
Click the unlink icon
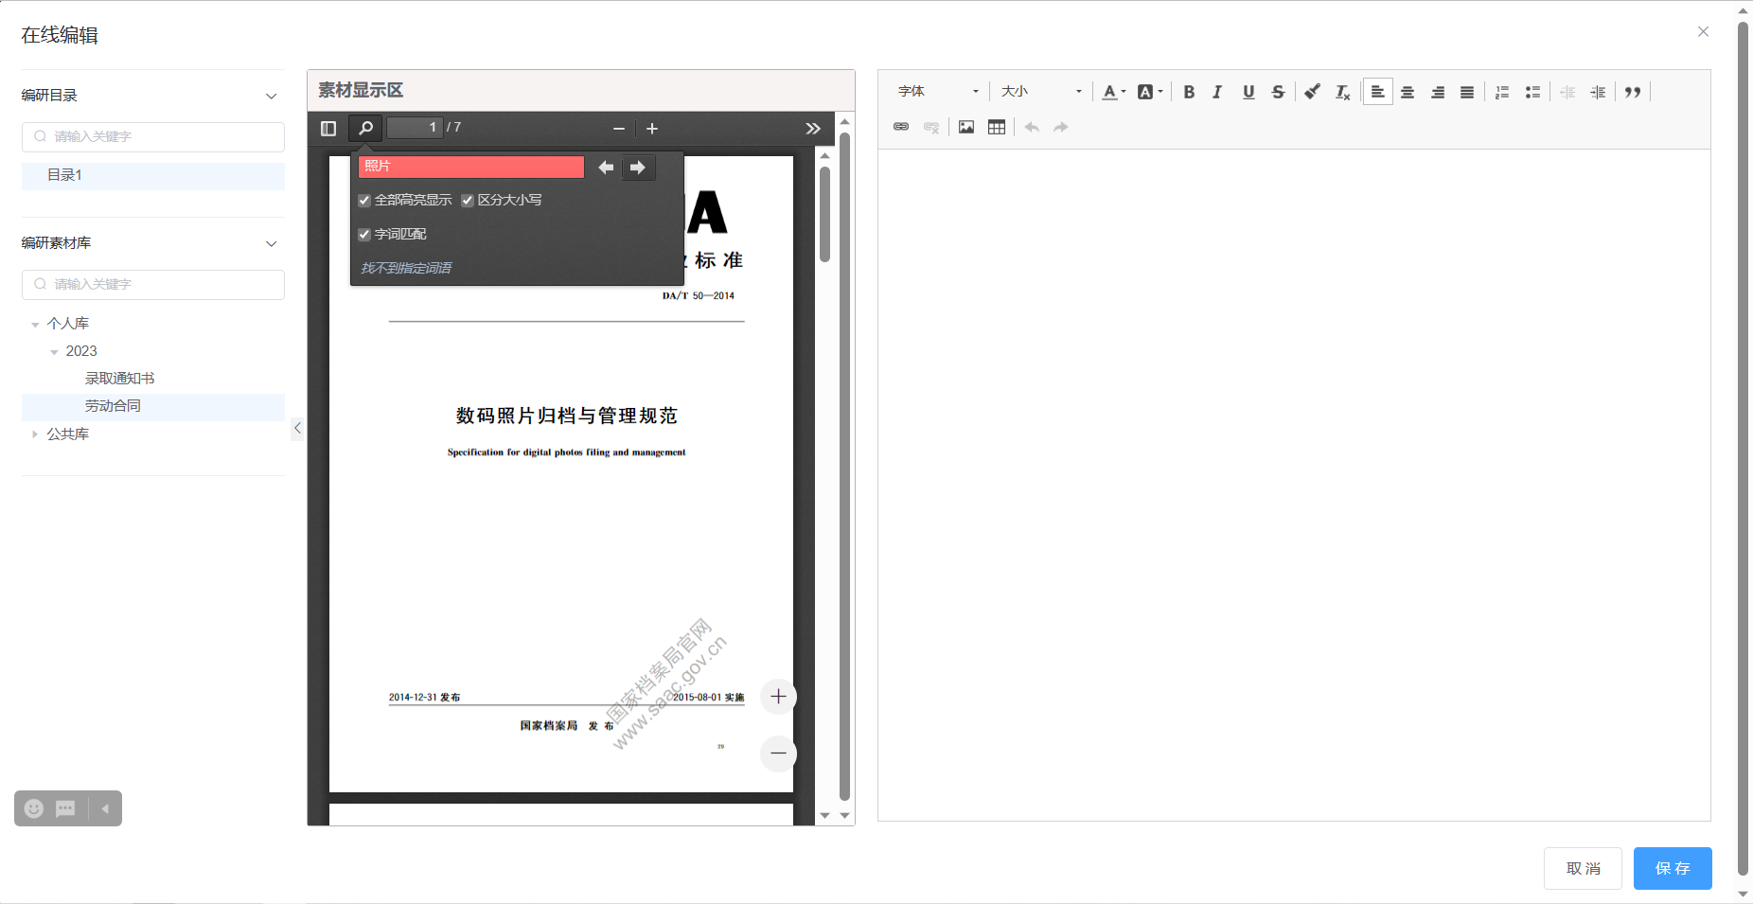coord(931,127)
